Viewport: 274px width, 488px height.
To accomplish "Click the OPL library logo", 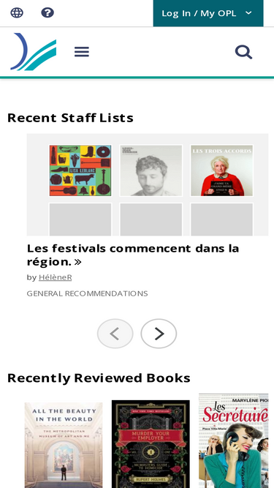I will [x=33, y=52].
